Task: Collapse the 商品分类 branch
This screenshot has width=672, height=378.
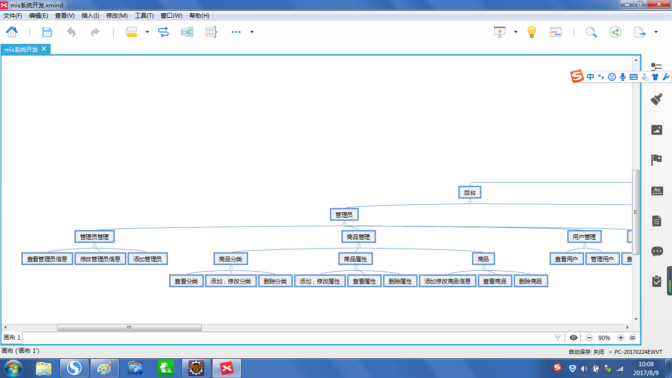Action: [231, 267]
